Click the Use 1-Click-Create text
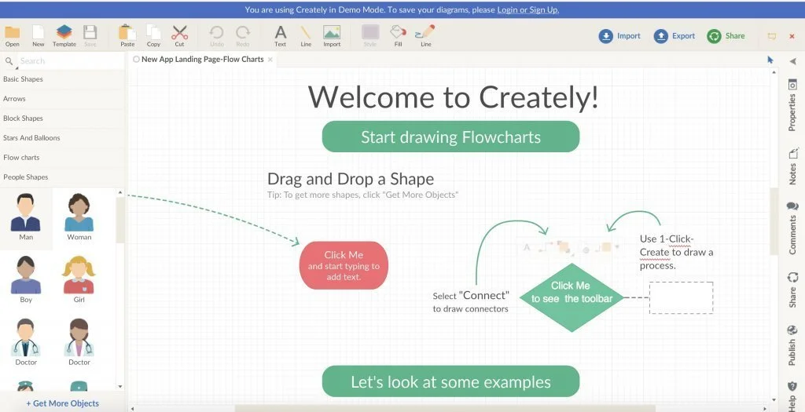This screenshot has width=805, height=412. pyautogui.click(x=676, y=252)
